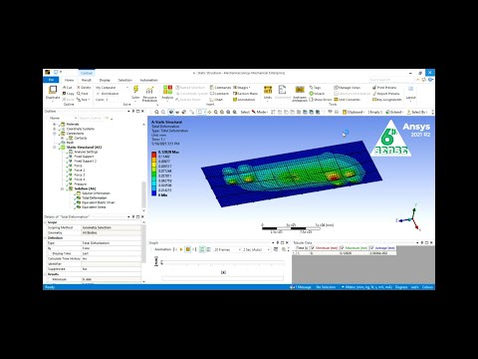The image size is (478, 359).
Task: Toggle Average [mm] column checkbox
Action: point(371,248)
